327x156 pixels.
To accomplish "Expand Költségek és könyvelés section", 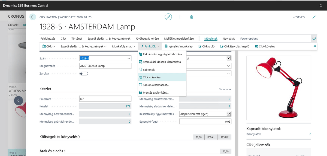I will point(60,137).
